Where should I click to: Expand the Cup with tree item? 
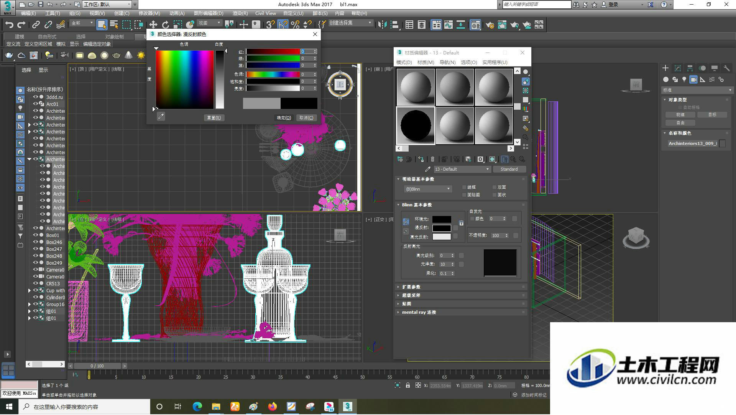click(30, 291)
